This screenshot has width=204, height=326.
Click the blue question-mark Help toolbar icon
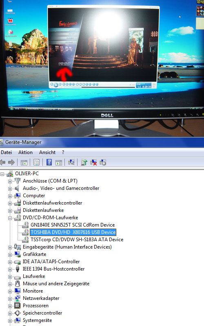tap(49, 162)
